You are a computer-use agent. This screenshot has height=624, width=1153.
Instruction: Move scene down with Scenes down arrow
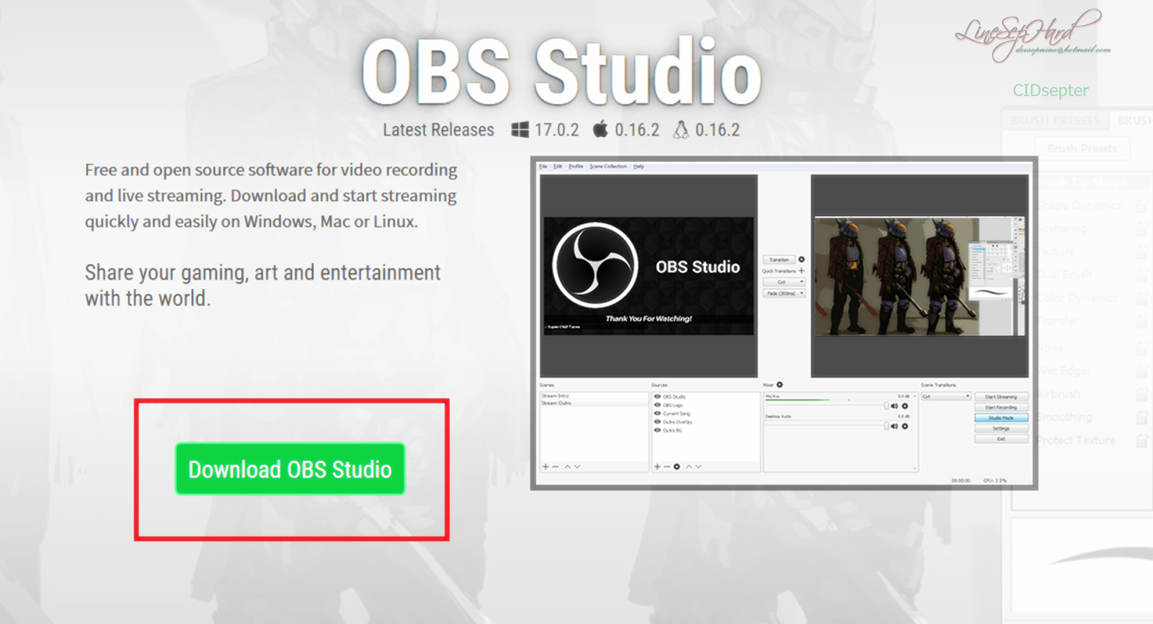577,467
